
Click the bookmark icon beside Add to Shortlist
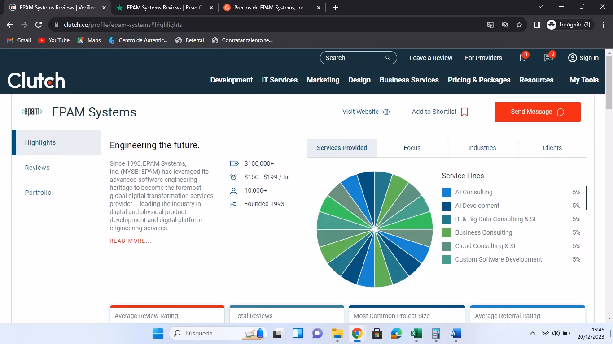click(464, 112)
